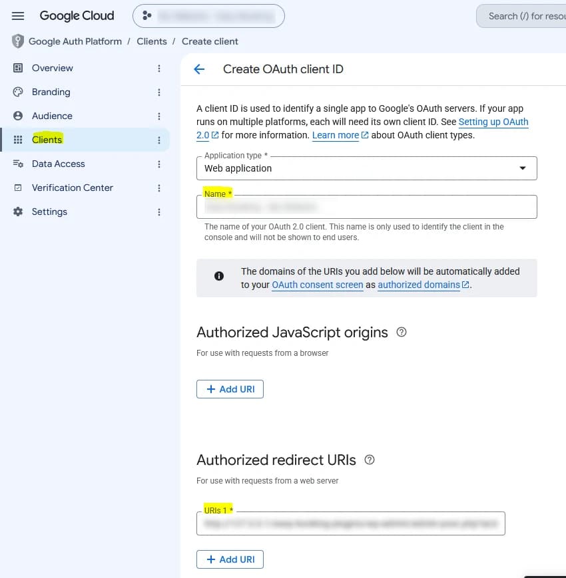Click the Application type dropdown arrow

[x=523, y=168]
